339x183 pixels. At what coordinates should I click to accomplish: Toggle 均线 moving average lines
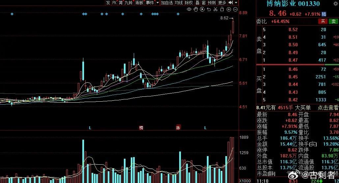coord(179,3)
